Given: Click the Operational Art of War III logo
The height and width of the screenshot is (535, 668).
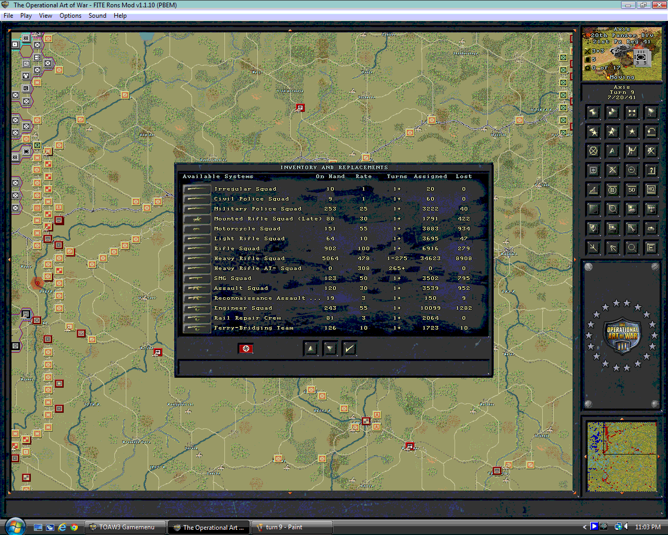Looking at the screenshot, I should [x=622, y=335].
